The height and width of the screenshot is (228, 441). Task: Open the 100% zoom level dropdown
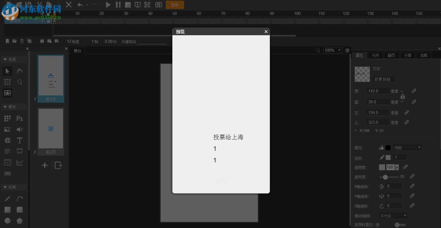click(x=332, y=50)
